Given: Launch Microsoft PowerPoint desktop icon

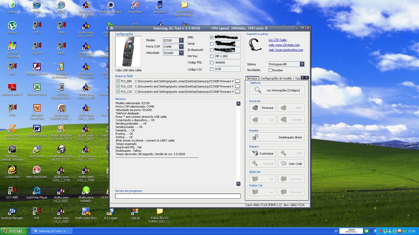Looking at the screenshot, I should (x=37, y=111).
